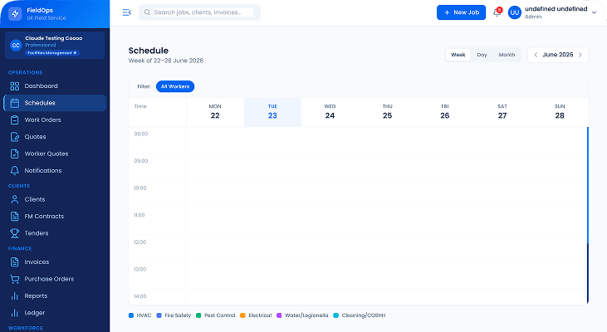The width and height of the screenshot is (607, 332).
Task: Click the Schedules calendar icon
Action: tap(15, 103)
